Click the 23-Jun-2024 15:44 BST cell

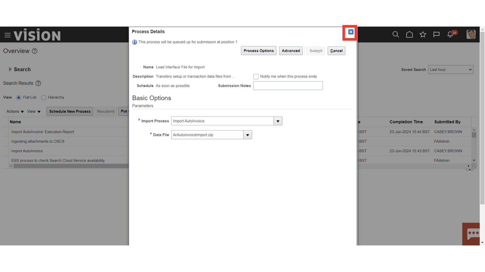(x=409, y=132)
